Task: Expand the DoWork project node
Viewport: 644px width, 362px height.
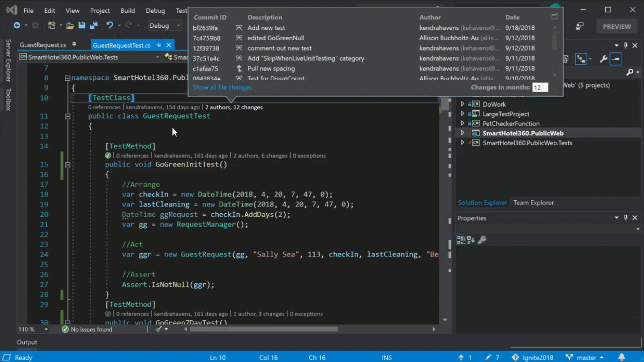Action: tap(463, 104)
